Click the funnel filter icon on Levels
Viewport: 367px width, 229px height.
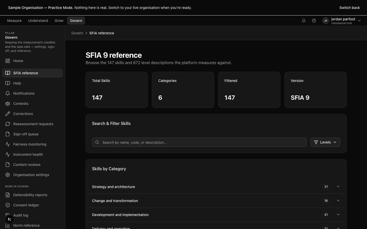click(x=316, y=142)
